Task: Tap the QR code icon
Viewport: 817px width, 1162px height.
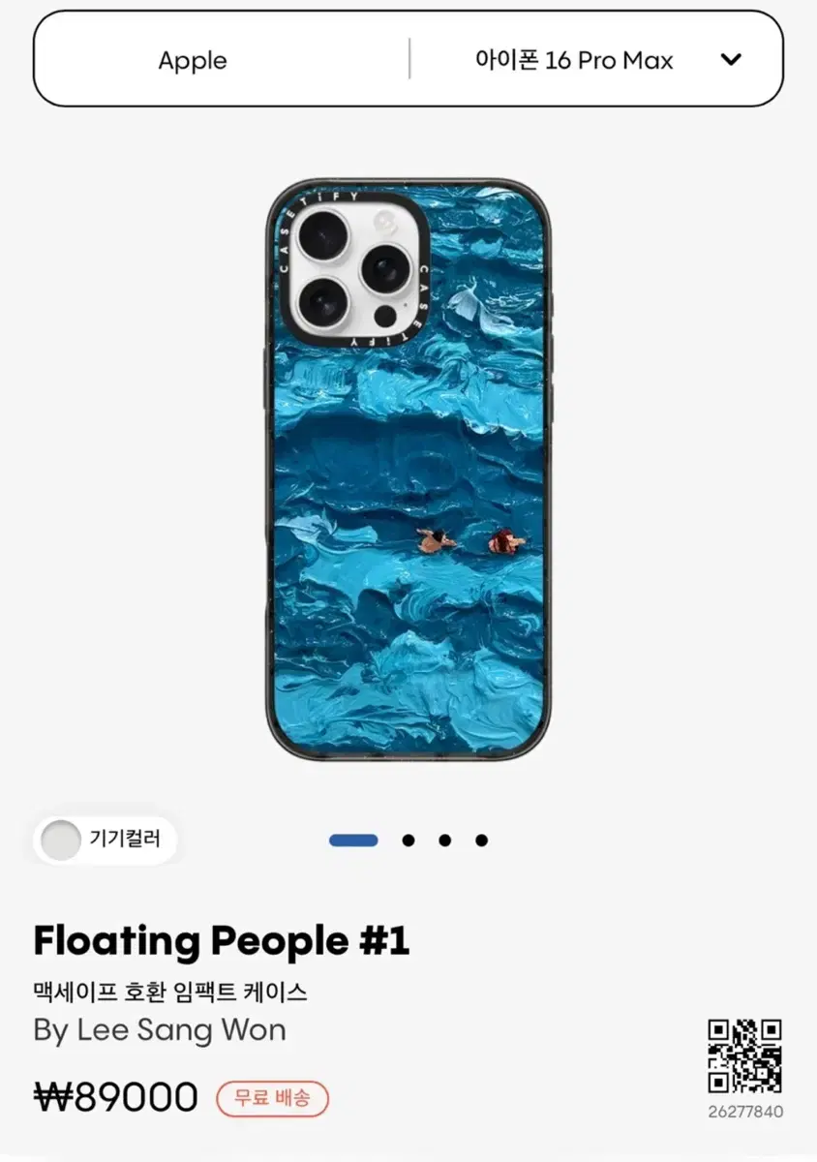Action: click(x=744, y=1056)
